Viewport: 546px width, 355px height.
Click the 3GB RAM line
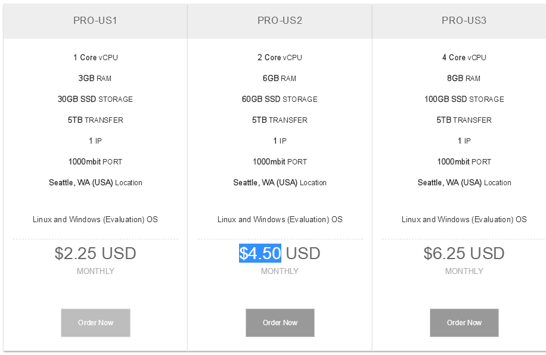click(95, 78)
